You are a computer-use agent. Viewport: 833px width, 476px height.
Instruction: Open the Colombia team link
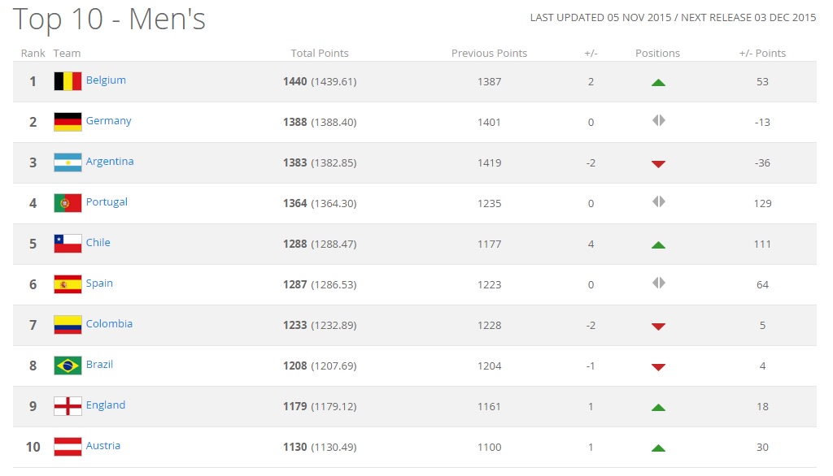109,324
